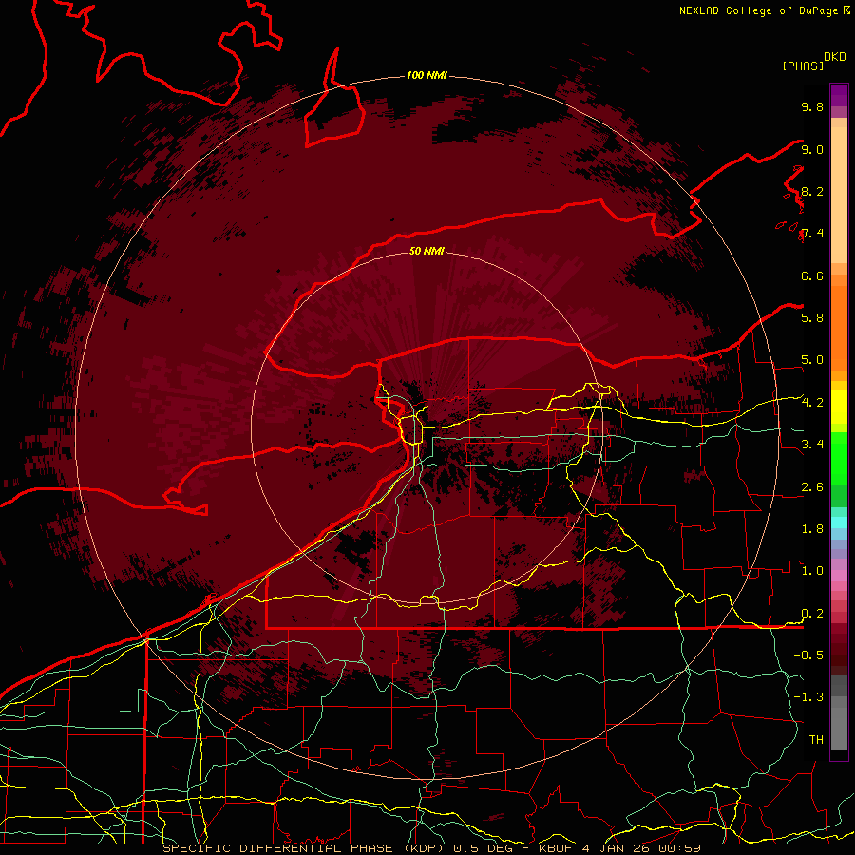Select the 2.6 scale value
This screenshot has height=855, width=855.
(x=812, y=487)
